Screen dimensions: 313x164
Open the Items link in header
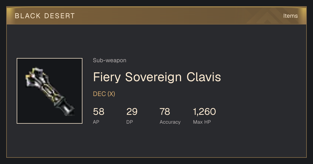[290, 16]
